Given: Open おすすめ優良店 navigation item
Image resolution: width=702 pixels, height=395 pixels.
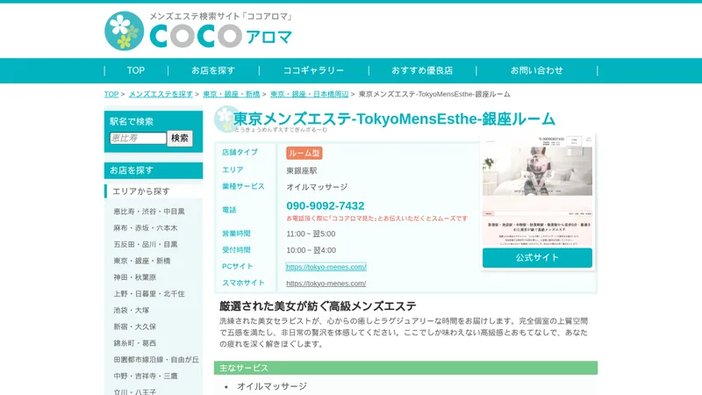Looking at the screenshot, I should (422, 70).
